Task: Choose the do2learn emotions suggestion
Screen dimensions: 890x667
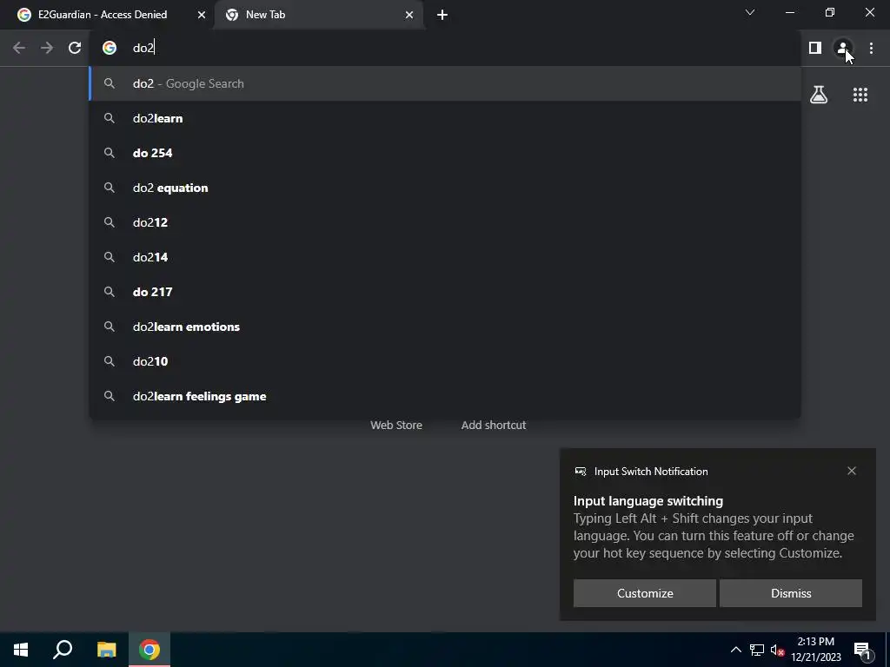Action: coord(445,327)
